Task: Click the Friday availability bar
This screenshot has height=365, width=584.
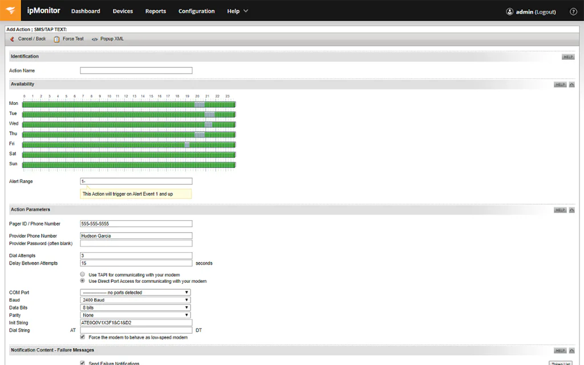Action: pos(129,145)
